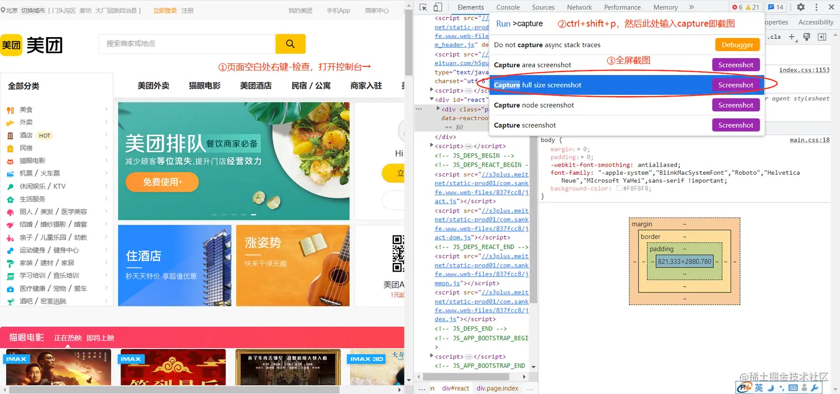Click the 免费使用 banner button
Image resolution: width=840 pixels, height=394 pixels.
point(162,182)
